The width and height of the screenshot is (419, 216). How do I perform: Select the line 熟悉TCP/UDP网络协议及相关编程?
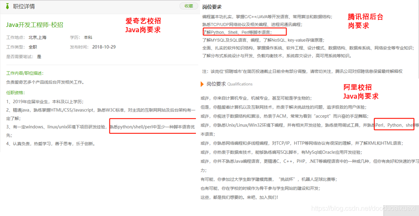pos(252,24)
